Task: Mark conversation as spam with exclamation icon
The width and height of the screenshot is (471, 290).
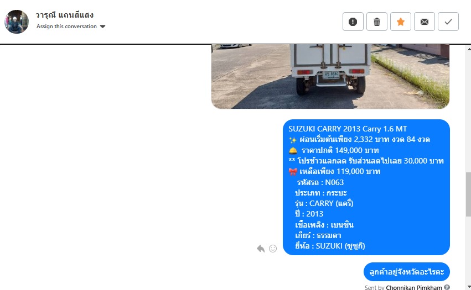Action: 353,22
